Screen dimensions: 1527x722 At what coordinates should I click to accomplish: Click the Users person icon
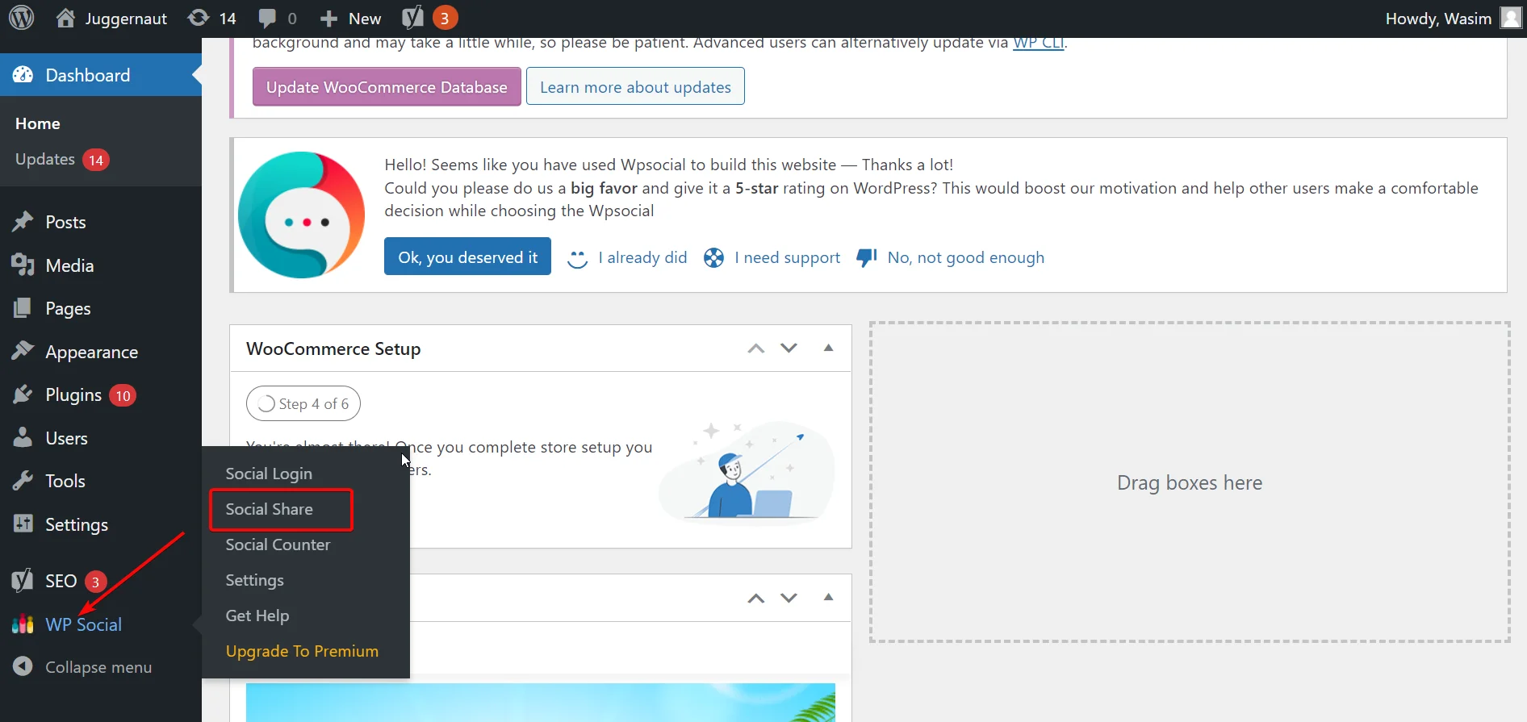point(23,437)
